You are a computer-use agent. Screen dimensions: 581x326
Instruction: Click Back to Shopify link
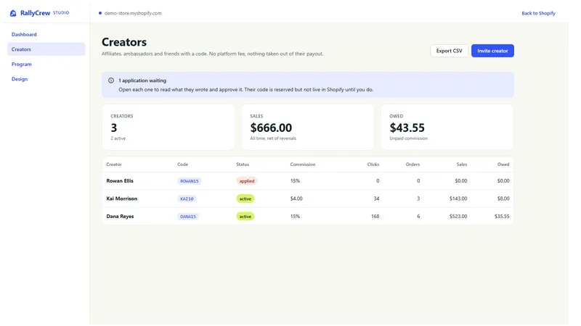[538, 13]
